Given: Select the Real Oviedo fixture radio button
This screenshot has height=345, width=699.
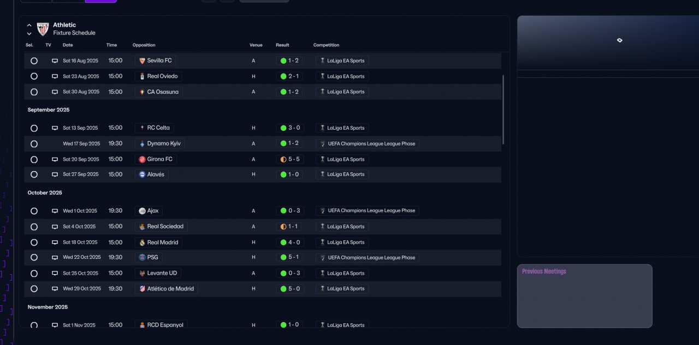Looking at the screenshot, I should 34,76.
